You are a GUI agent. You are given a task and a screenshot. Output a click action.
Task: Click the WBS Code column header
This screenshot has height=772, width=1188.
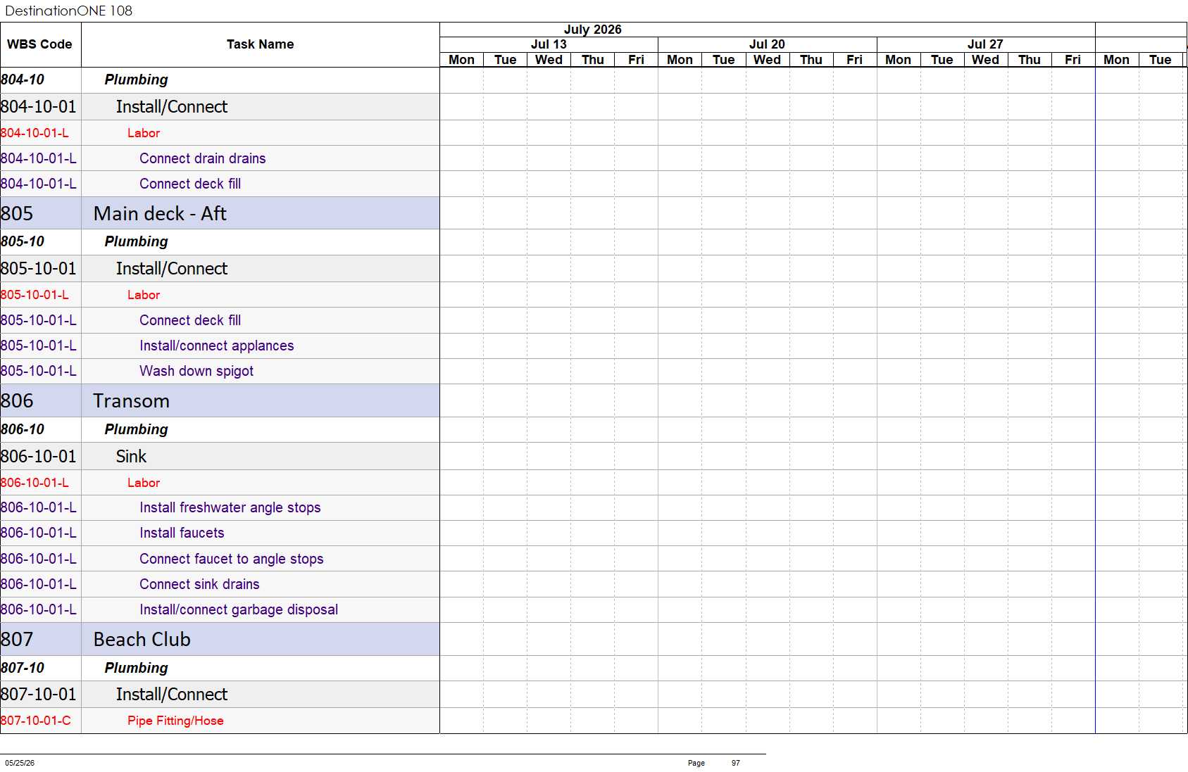click(x=40, y=44)
